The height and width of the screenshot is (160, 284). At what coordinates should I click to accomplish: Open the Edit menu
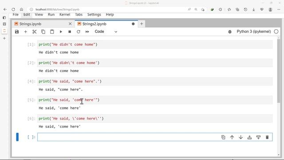pos(27,15)
